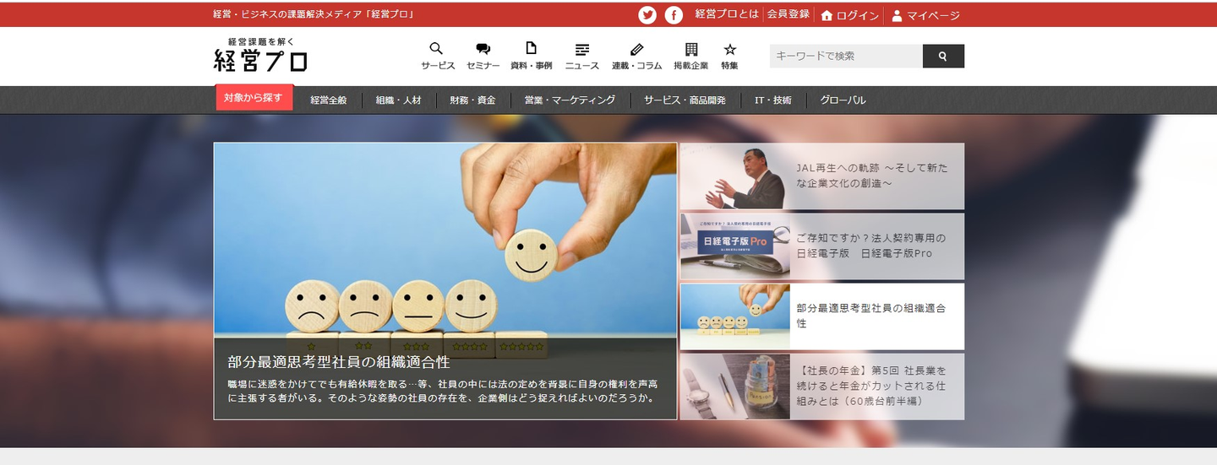
Task: Open the large smiley blocks hero image
Action: point(445,281)
